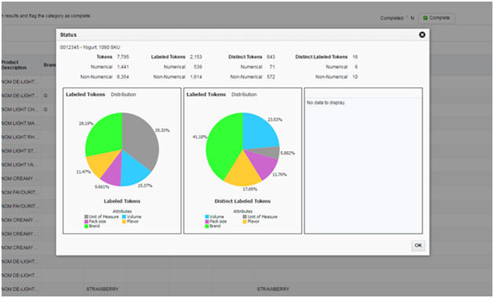Click Pack size purple swatch in left legend

[x=87, y=222]
